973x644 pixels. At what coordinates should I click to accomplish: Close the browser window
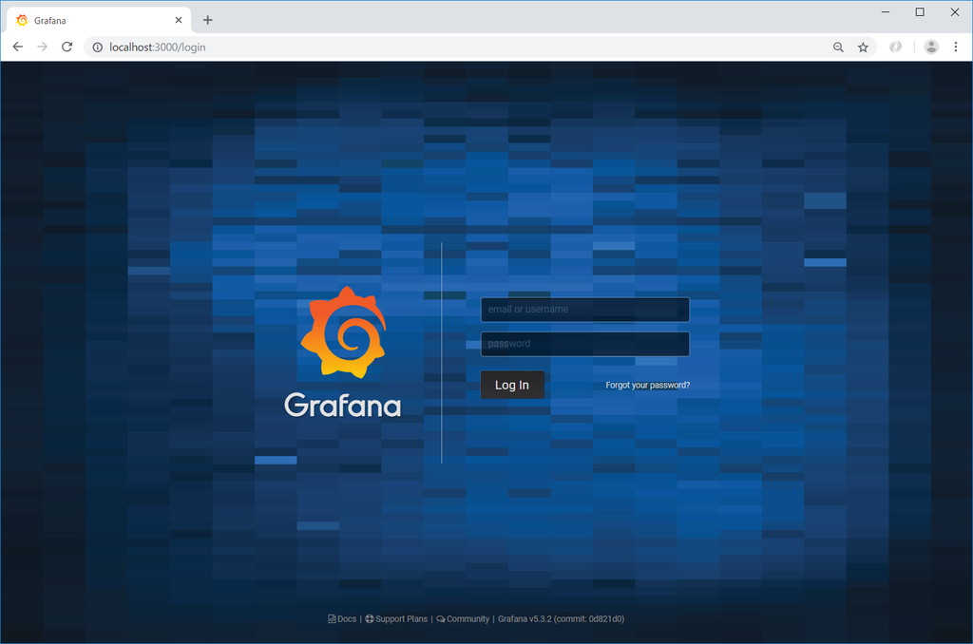tap(955, 12)
